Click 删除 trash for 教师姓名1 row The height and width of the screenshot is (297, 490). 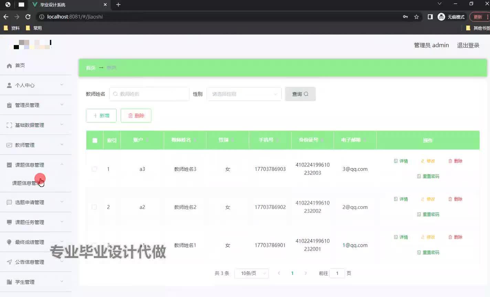(455, 237)
